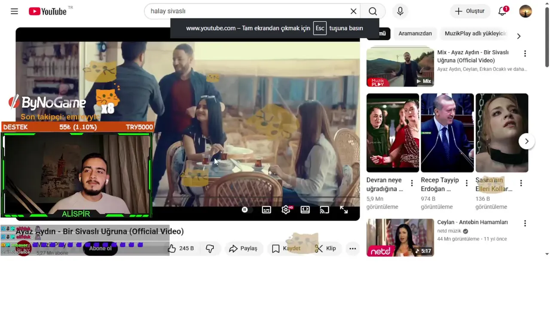Open the Oluştur create button
The width and height of the screenshot is (550, 309).
tap(470, 11)
